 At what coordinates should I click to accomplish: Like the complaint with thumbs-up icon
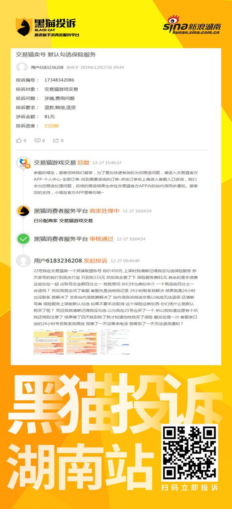(x=19, y=140)
